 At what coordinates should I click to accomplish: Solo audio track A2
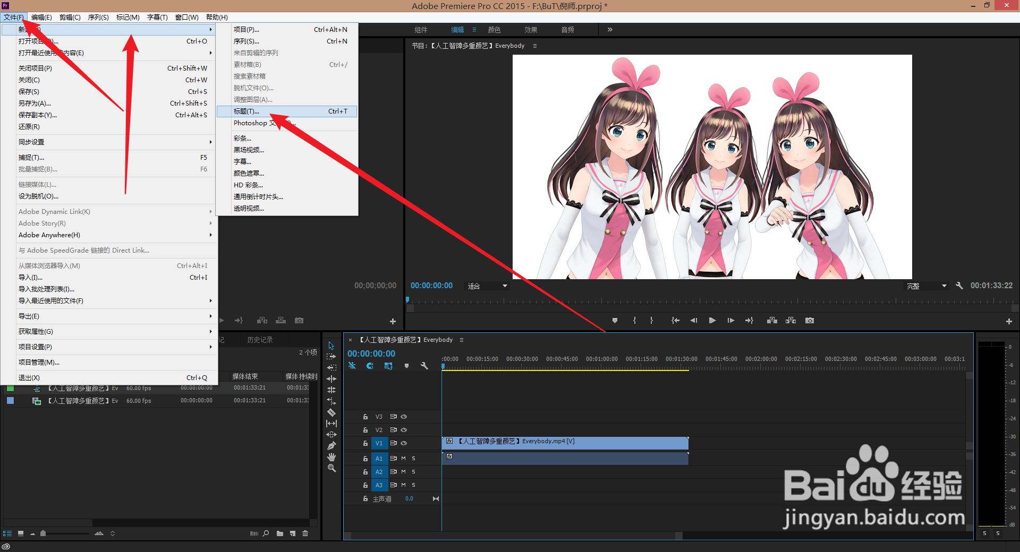pyautogui.click(x=413, y=472)
